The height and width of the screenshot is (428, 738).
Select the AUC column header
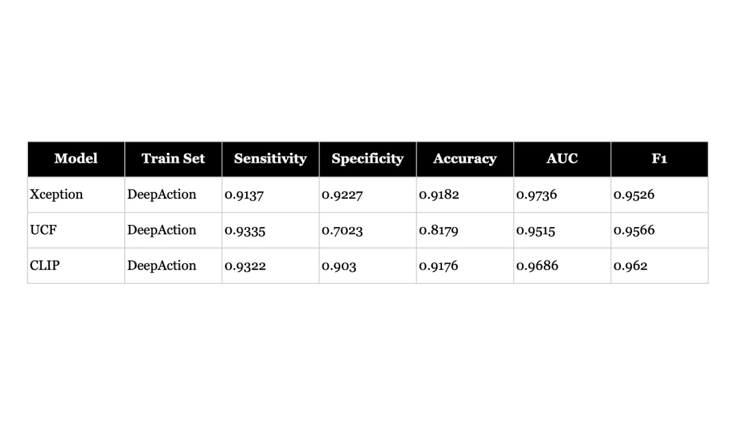(562, 159)
